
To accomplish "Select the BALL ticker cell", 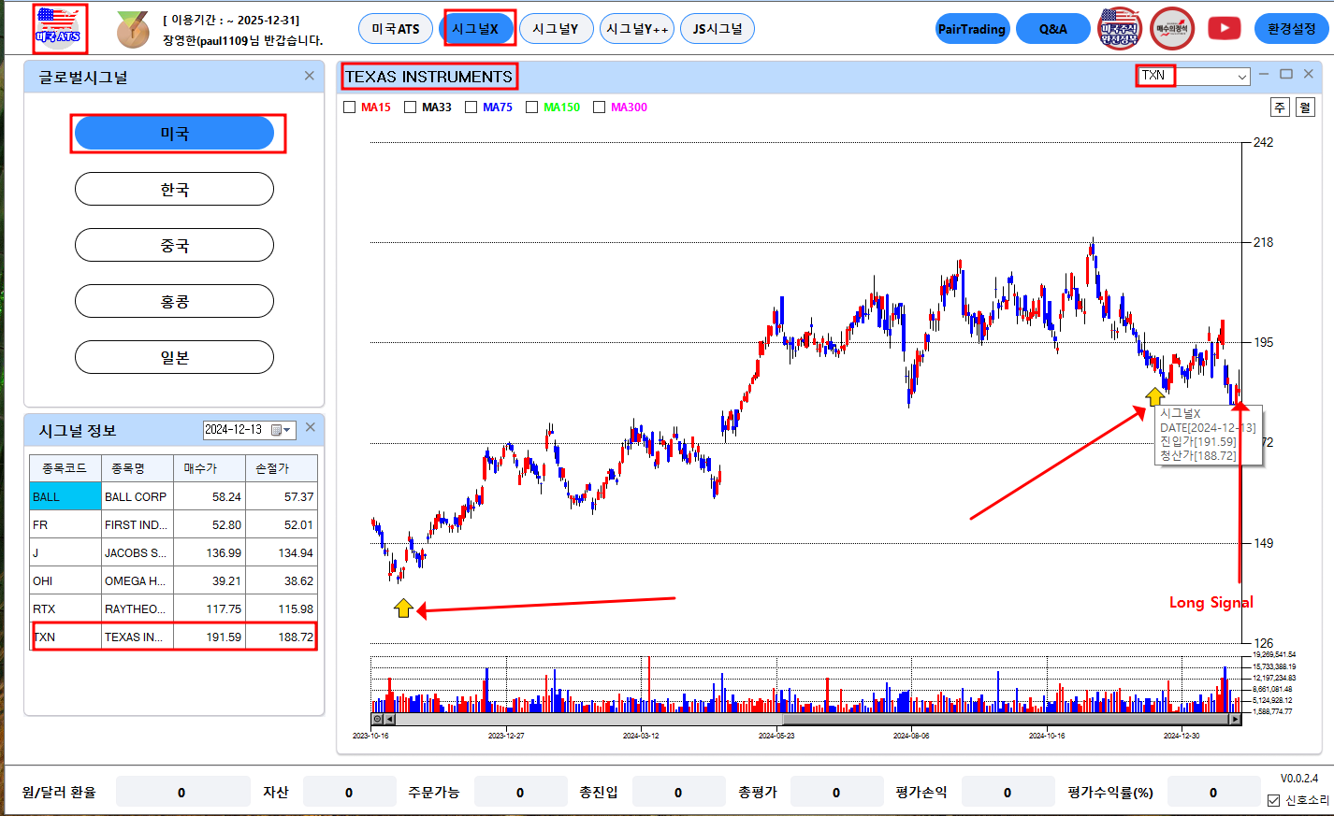I will point(65,496).
